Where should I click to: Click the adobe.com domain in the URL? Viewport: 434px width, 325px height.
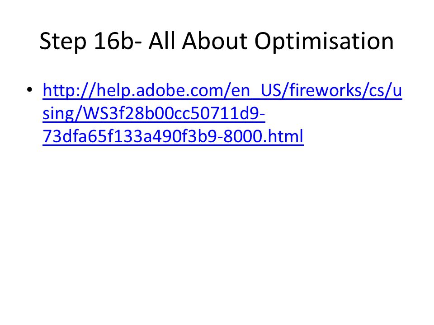[179, 90]
